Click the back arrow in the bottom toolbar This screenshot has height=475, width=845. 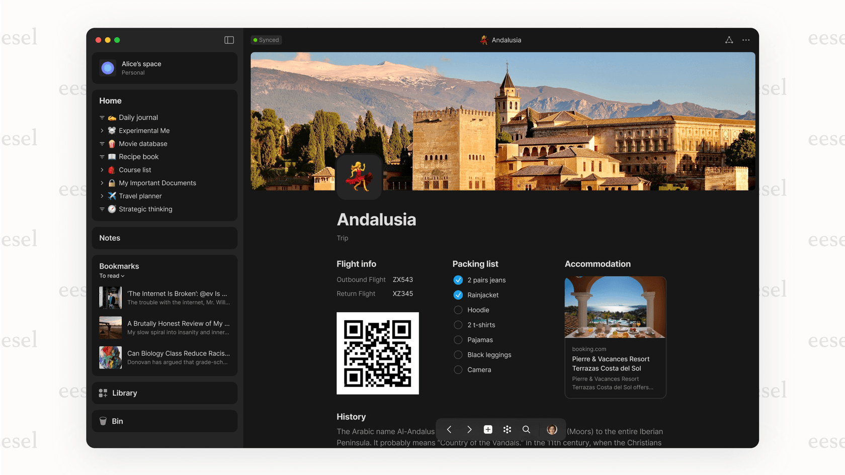tap(449, 429)
